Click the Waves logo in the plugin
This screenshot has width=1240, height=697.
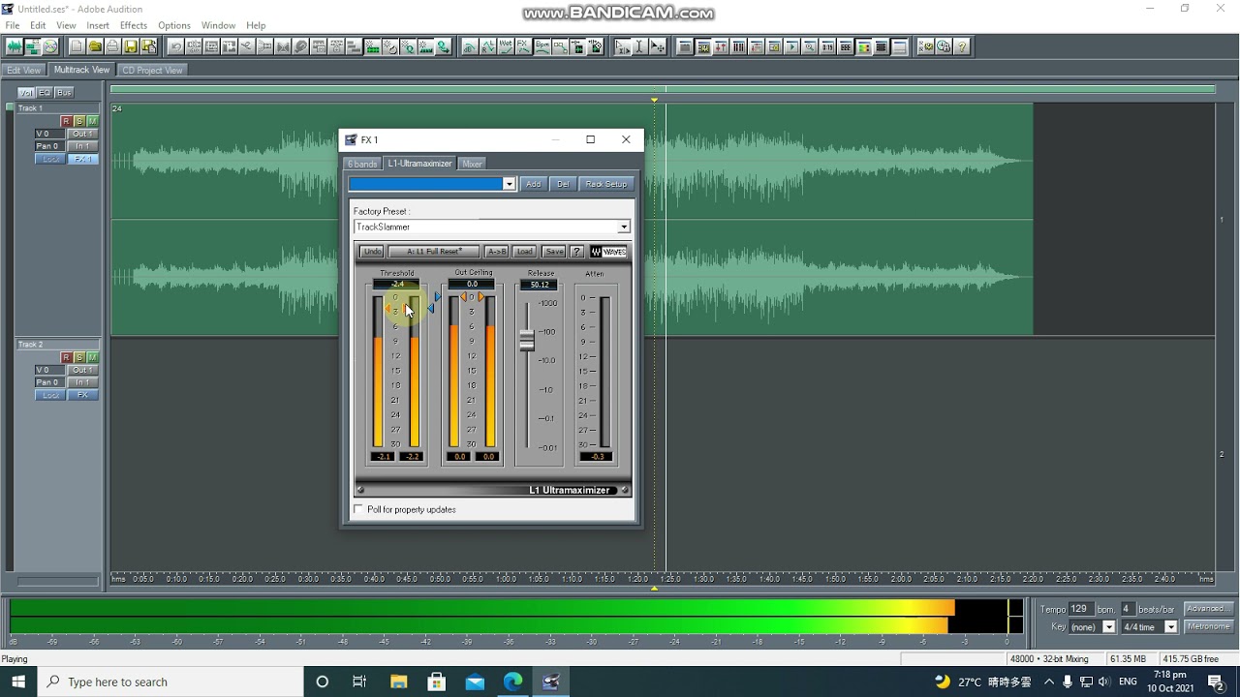(608, 252)
